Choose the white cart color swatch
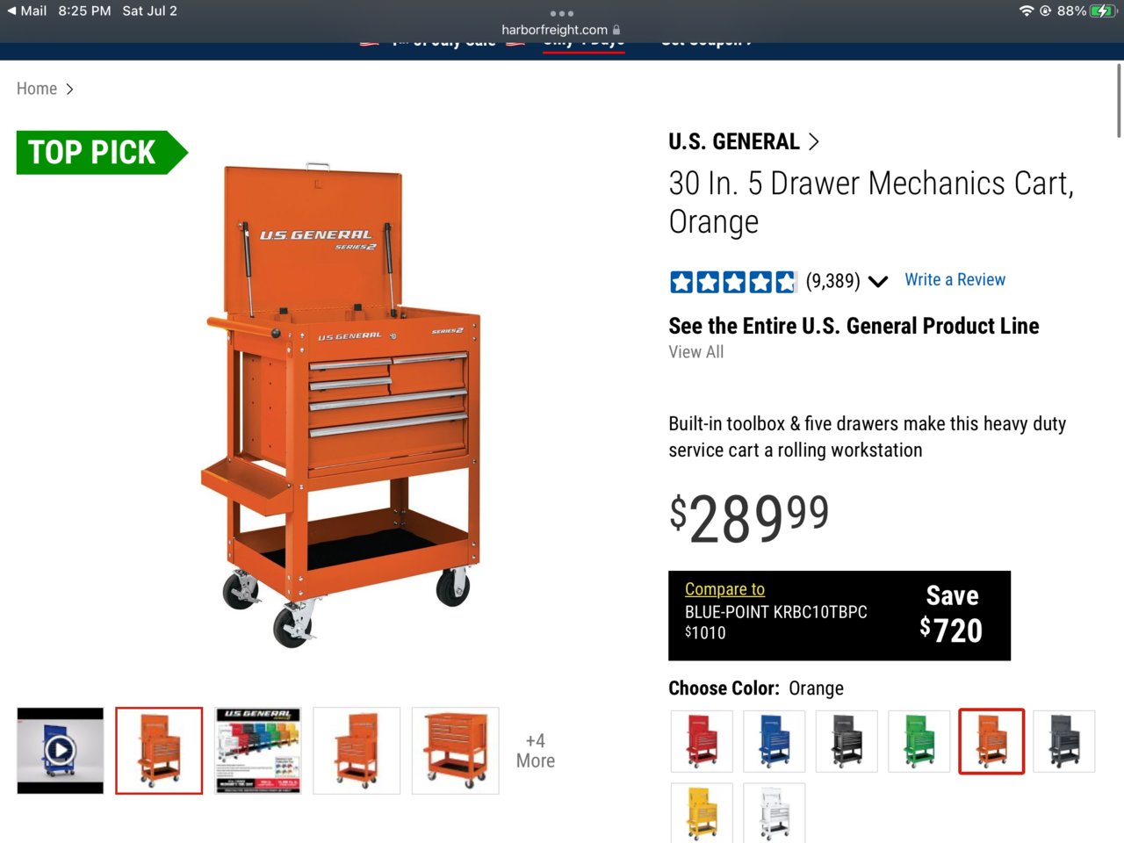Viewport: 1124px width, 843px height. 774,813
